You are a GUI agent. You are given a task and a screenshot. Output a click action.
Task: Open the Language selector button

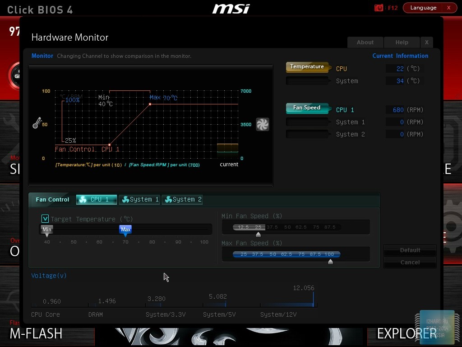(423, 8)
